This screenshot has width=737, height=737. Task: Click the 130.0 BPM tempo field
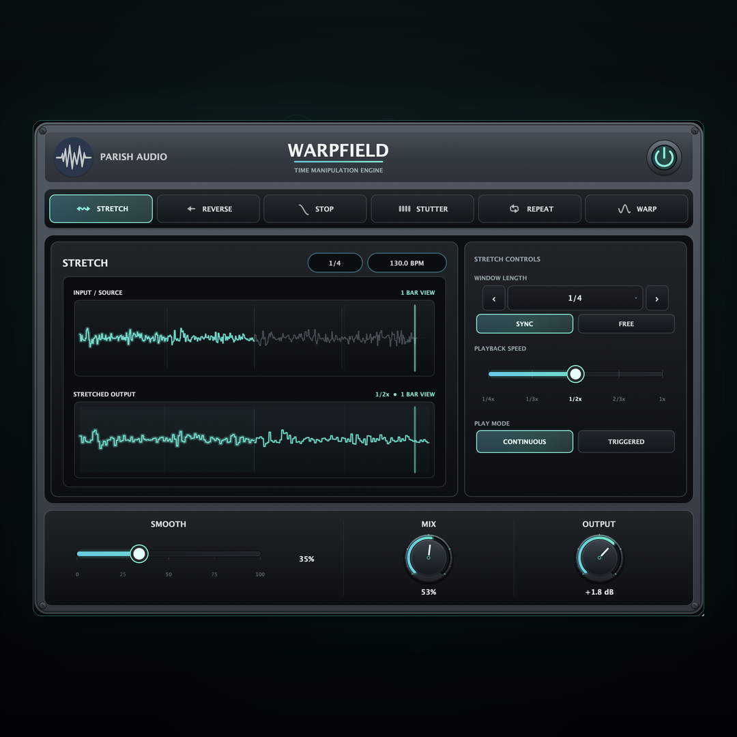[x=407, y=263]
